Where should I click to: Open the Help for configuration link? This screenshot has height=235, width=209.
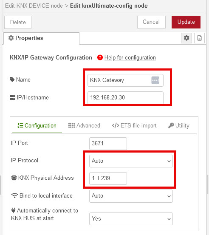point(130,57)
